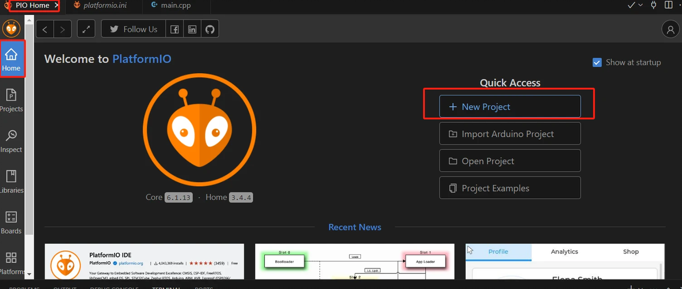Screen dimensions: 682x289
Task: Go back with the left arrow button
Action: tap(45, 29)
